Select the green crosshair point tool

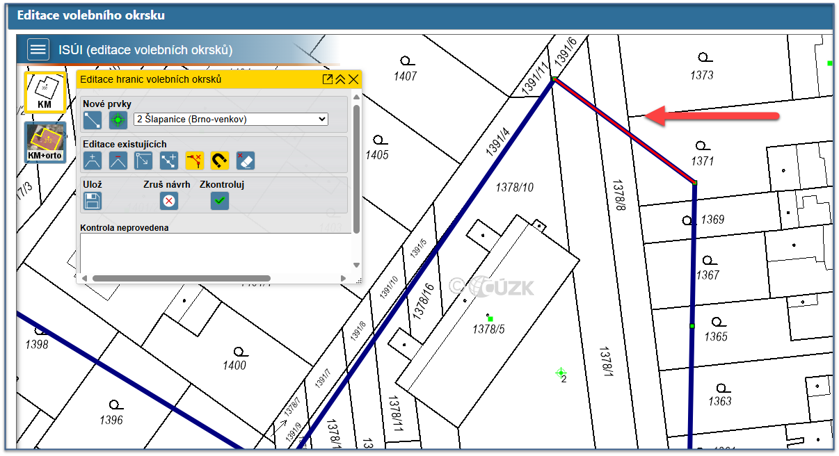tap(118, 120)
